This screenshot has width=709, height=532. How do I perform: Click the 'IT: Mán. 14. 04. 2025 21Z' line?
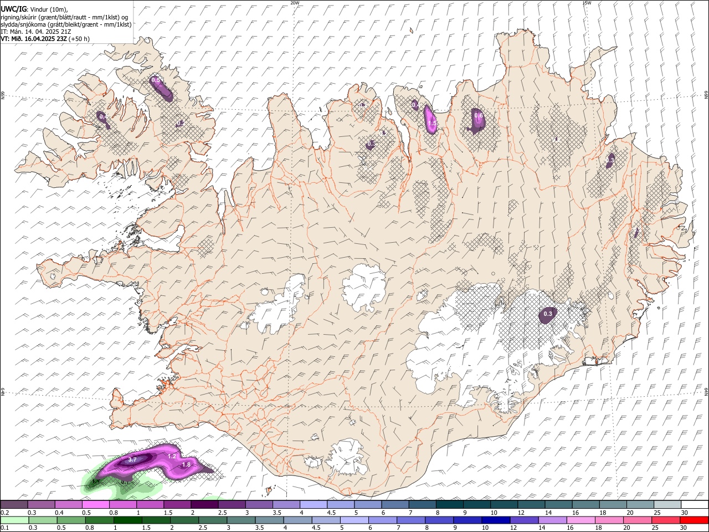pos(36,32)
